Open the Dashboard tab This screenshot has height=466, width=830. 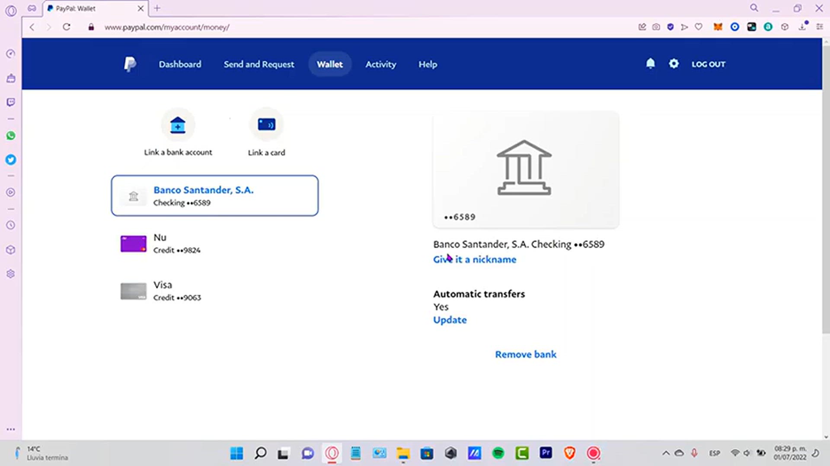click(180, 64)
